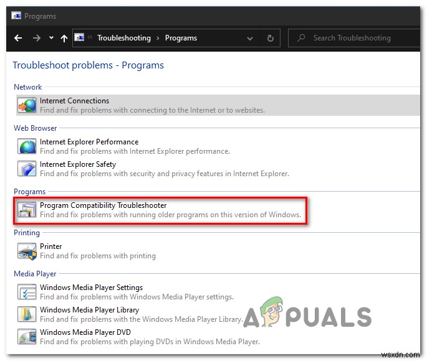Open the Internet Explorer Safety shield icon
The width and height of the screenshot is (427, 361).
point(27,169)
